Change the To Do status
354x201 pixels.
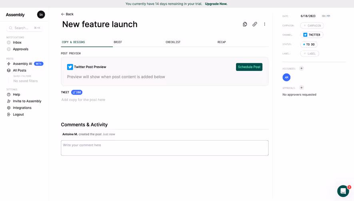tap(309, 44)
